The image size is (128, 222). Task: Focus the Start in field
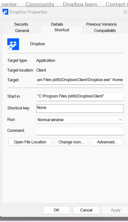coord(80,97)
